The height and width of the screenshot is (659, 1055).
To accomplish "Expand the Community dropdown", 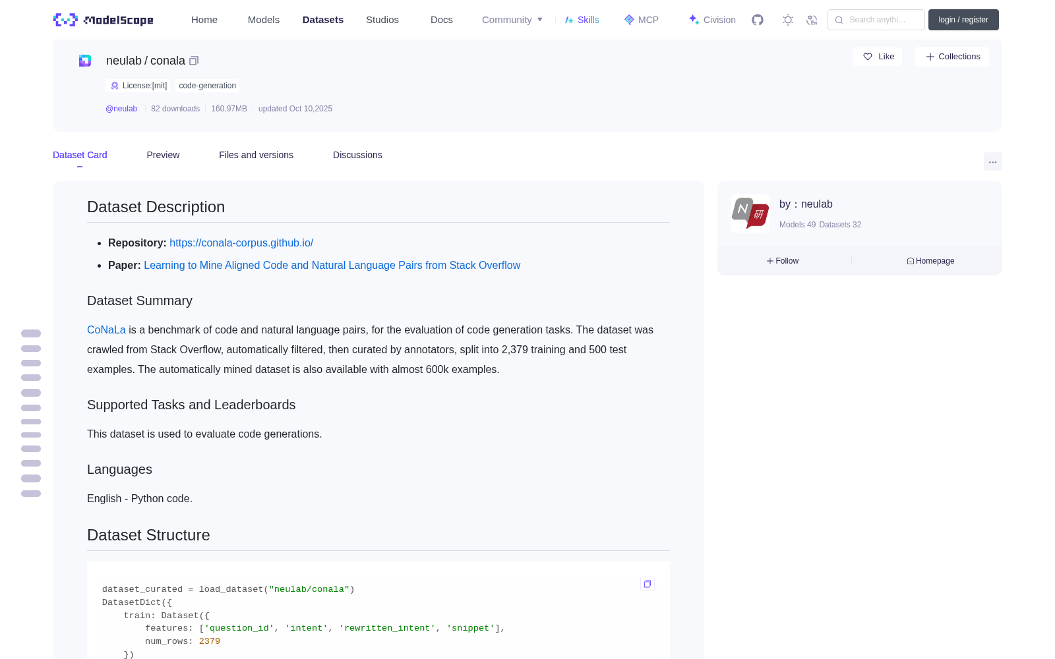I will pyautogui.click(x=512, y=20).
